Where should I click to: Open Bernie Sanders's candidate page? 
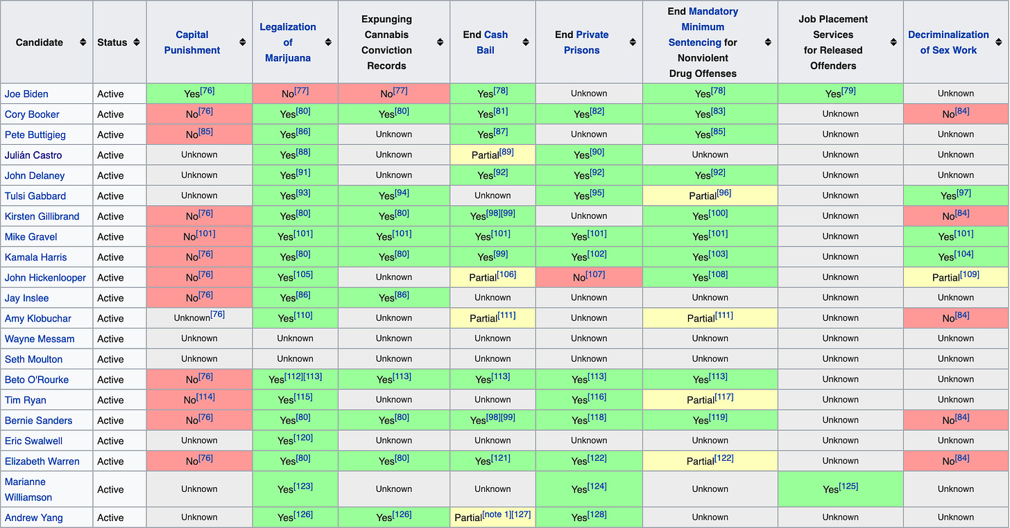tap(38, 421)
